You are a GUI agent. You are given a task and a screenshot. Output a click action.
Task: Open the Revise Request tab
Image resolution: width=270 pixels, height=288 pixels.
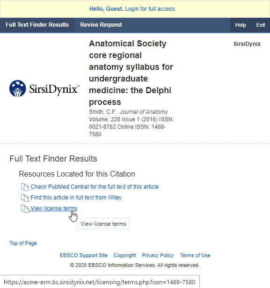(x=101, y=25)
